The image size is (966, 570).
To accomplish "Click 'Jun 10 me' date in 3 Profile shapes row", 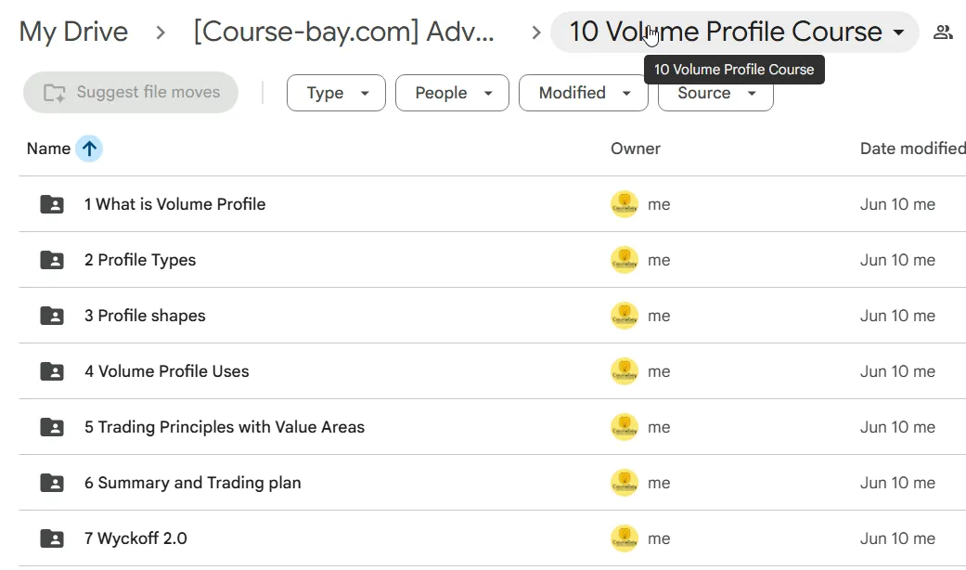I will pyautogui.click(x=897, y=316).
